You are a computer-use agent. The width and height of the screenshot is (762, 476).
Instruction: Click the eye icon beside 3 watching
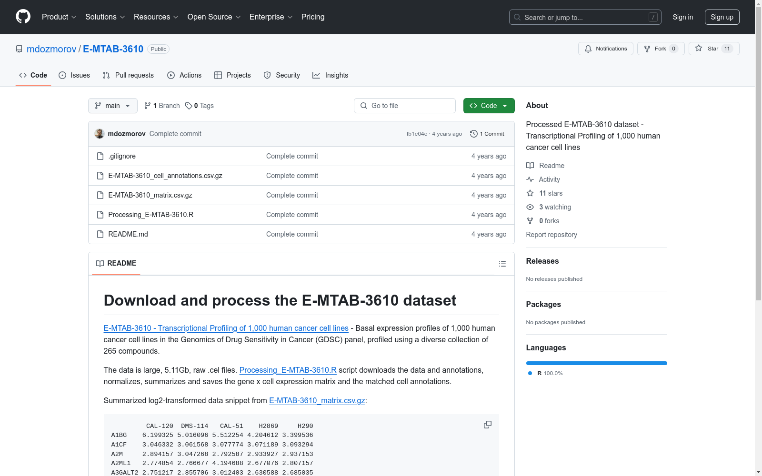[x=530, y=207]
